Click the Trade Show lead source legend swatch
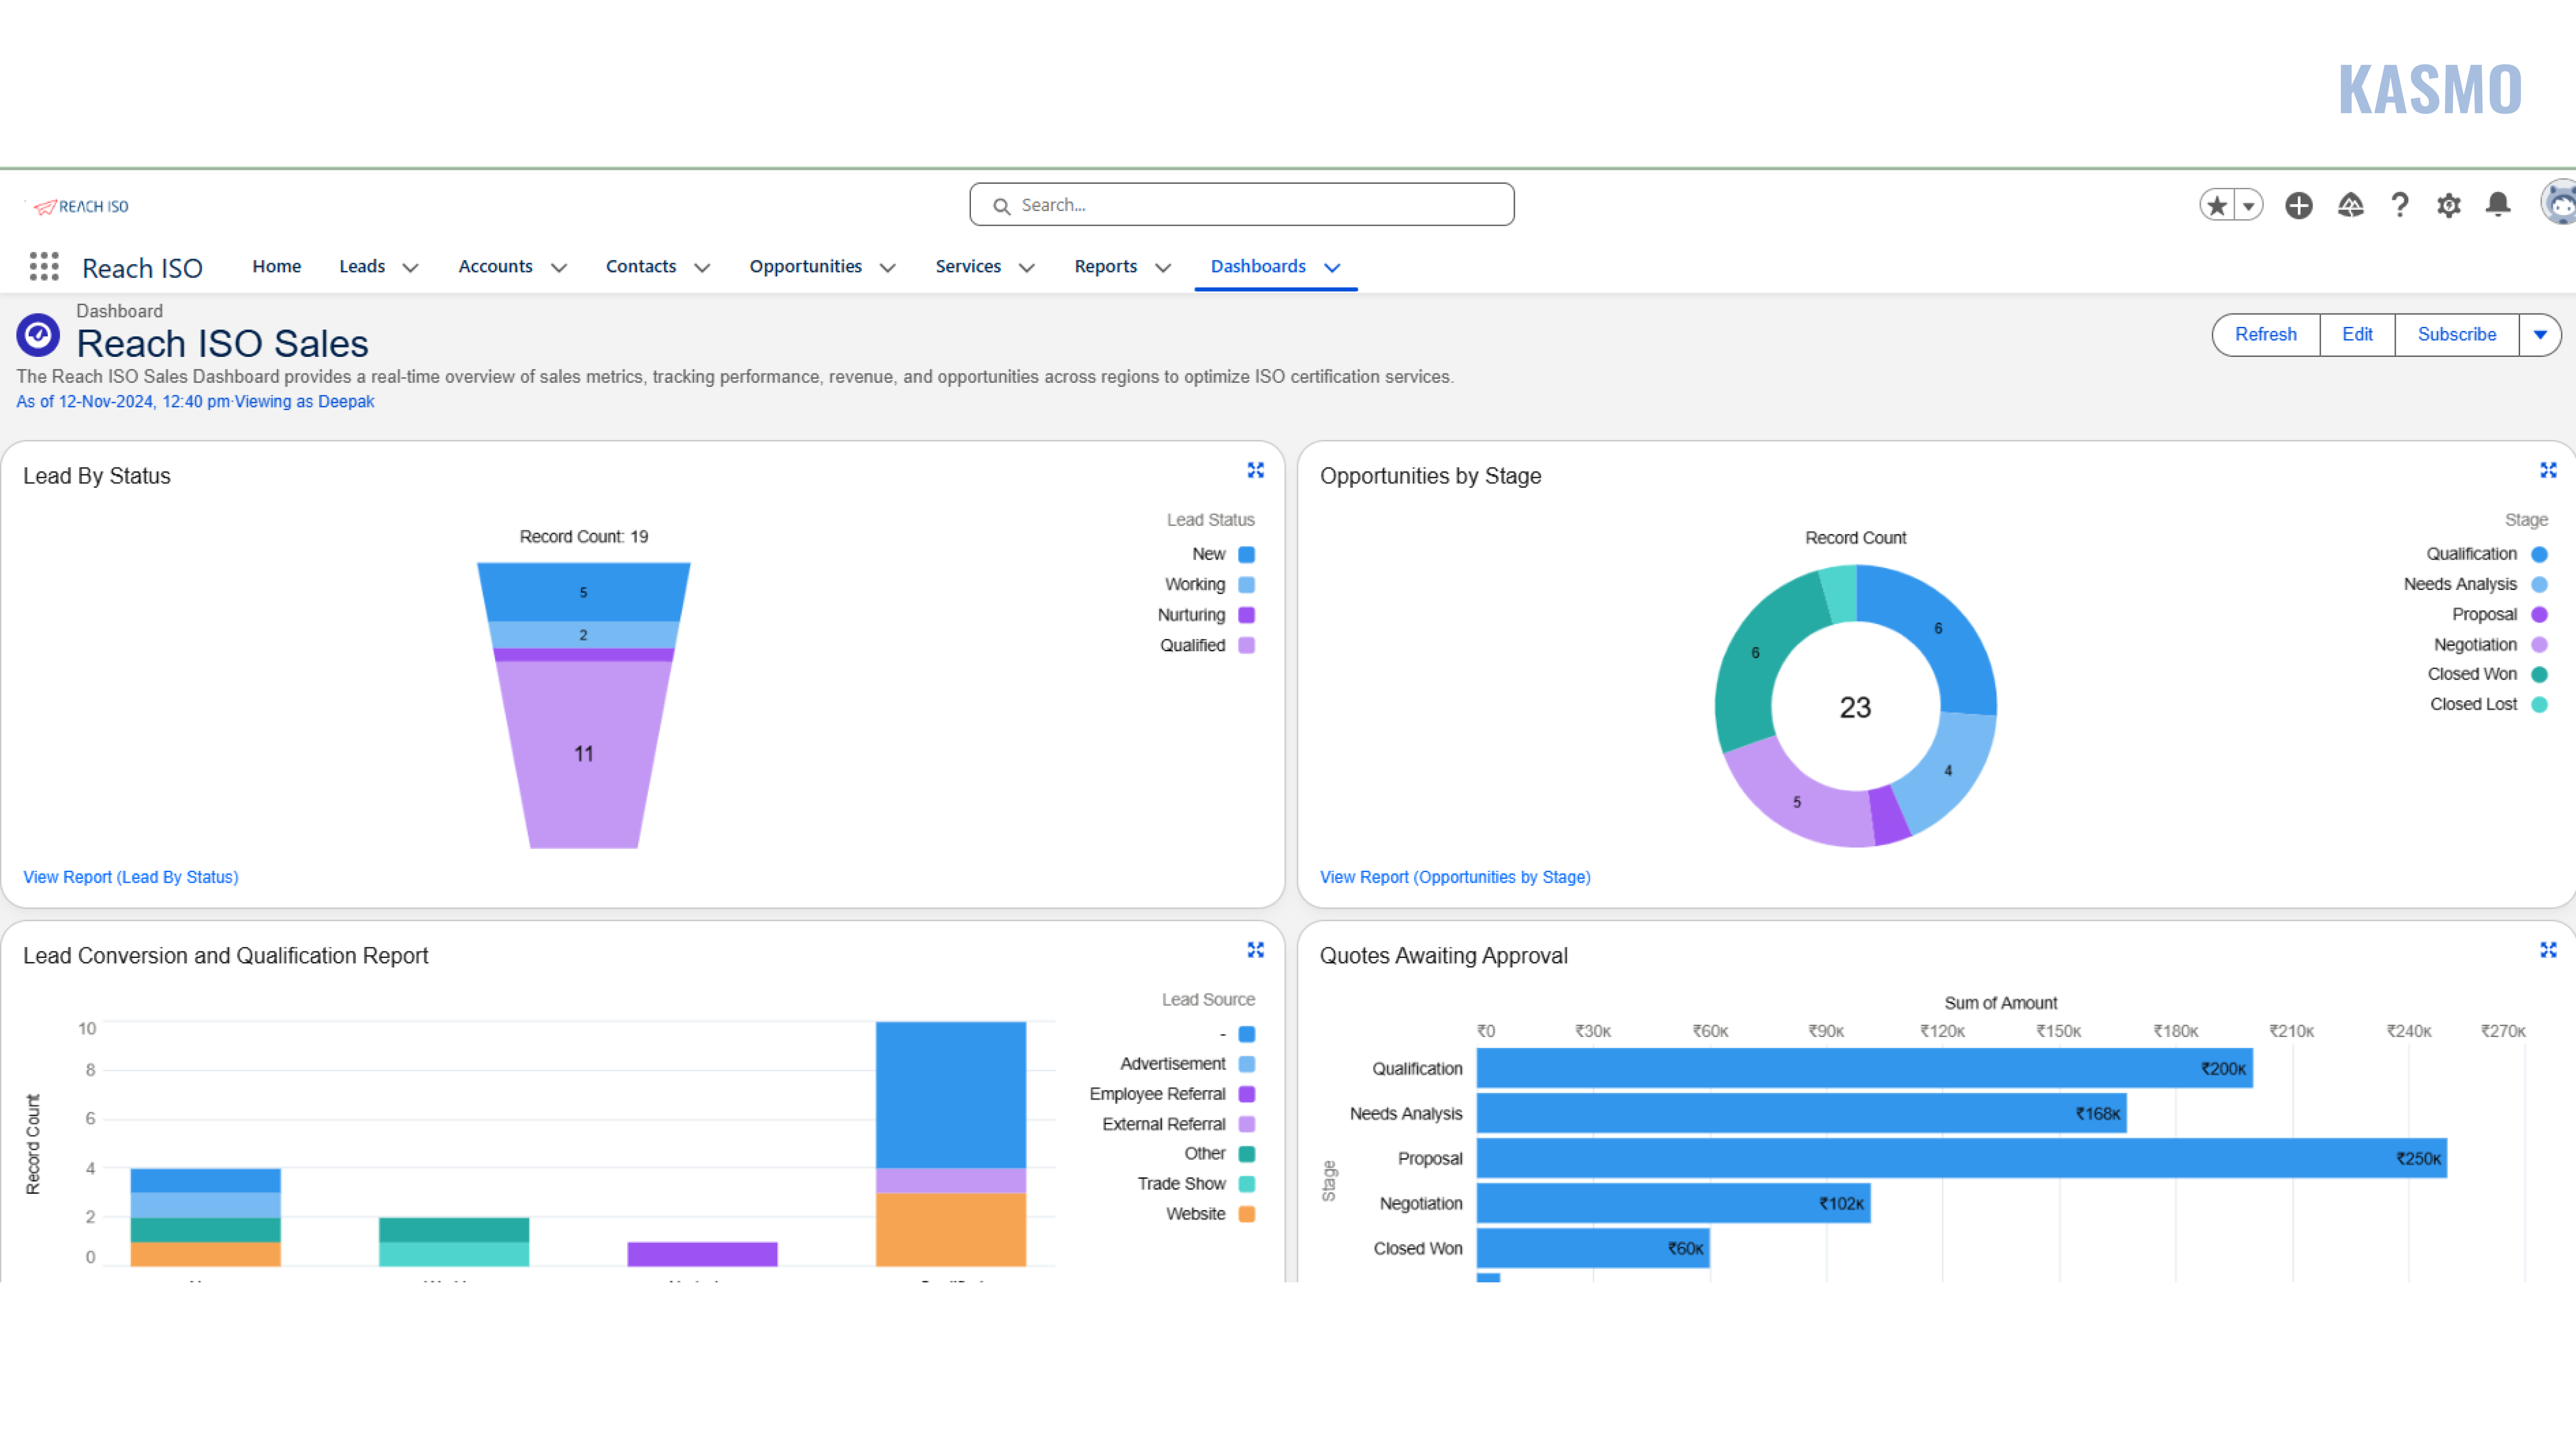 pyautogui.click(x=1246, y=1184)
